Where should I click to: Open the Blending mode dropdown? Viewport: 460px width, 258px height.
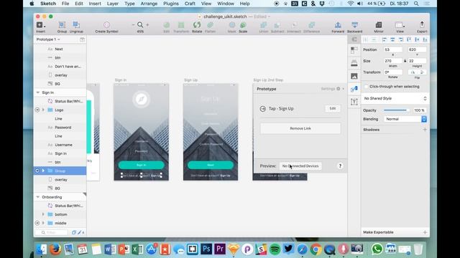pos(405,119)
